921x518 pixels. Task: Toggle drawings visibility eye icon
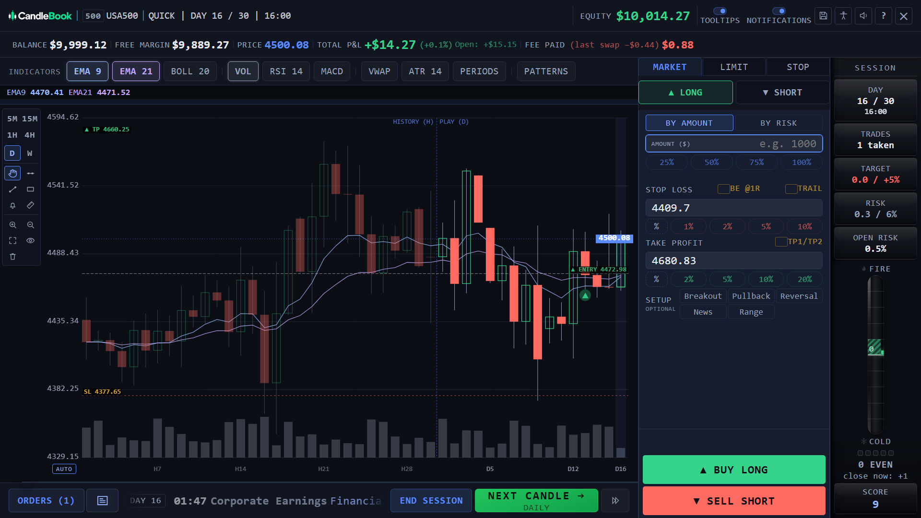click(30, 241)
